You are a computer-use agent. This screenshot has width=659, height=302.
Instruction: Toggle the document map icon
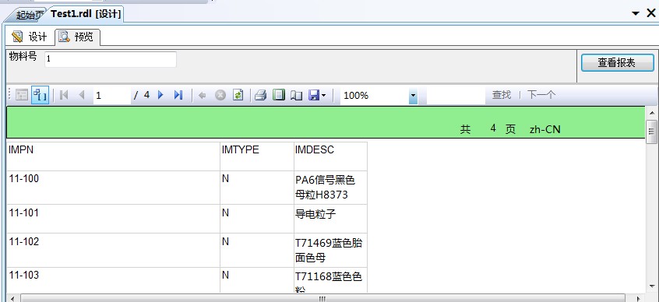coord(22,95)
